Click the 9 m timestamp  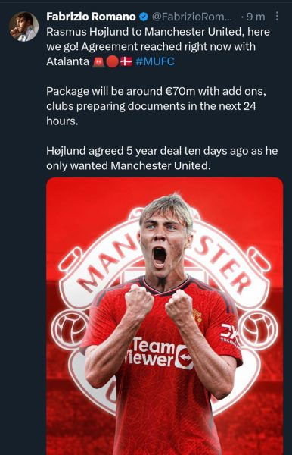tap(256, 17)
